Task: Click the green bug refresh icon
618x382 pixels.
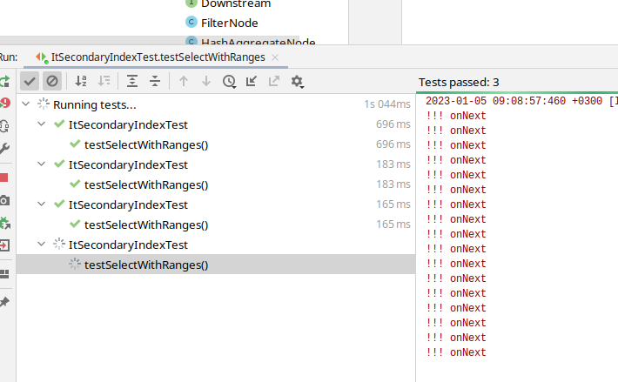Action: (x=5, y=224)
